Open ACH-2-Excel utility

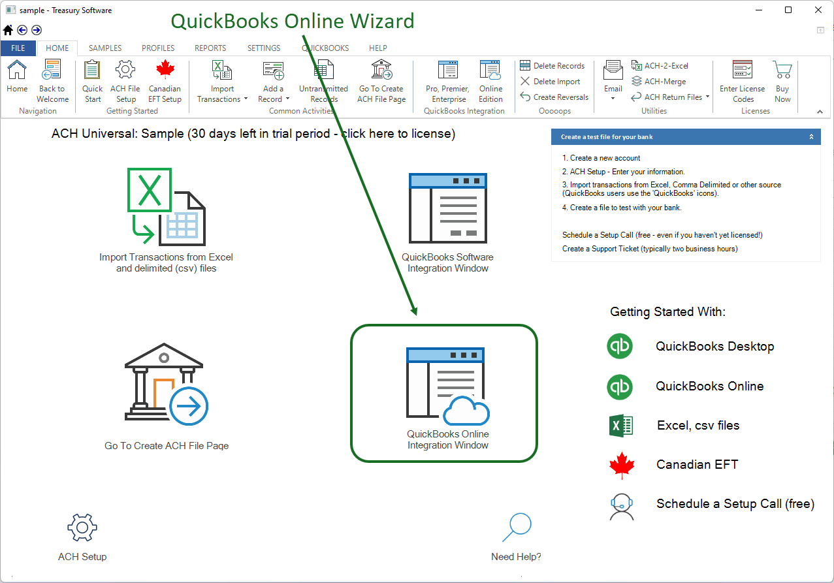(660, 66)
